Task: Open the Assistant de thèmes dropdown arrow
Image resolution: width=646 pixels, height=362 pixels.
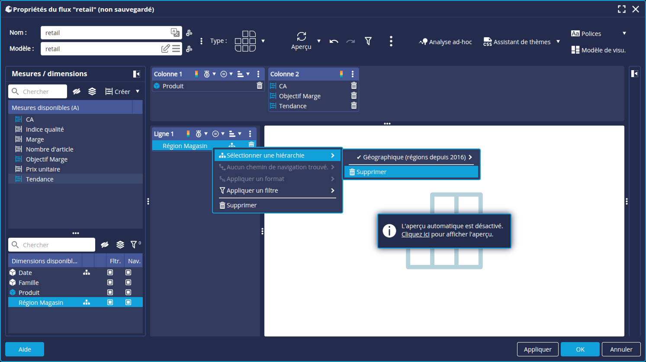Action: point(558,42)
